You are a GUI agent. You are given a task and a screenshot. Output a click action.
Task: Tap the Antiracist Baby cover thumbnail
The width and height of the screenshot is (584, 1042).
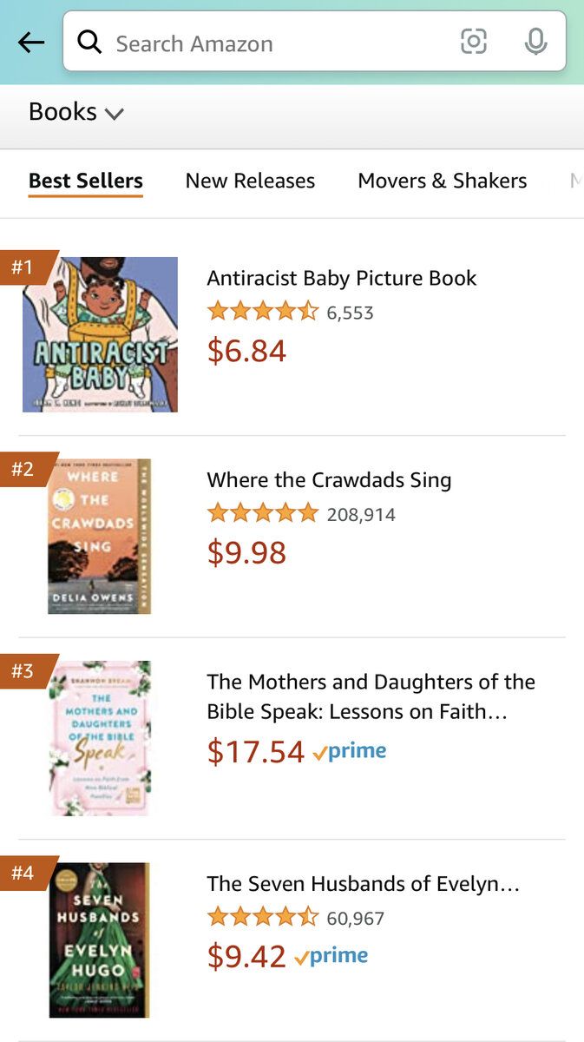101,334
